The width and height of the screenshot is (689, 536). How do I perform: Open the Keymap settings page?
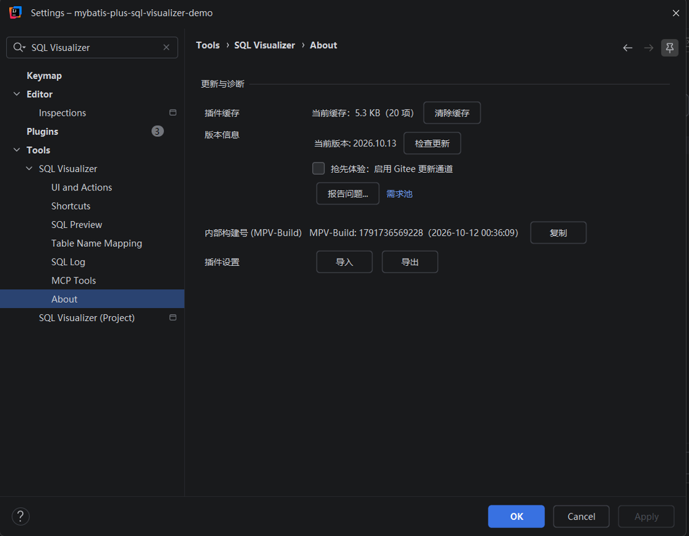pos(44,75)
